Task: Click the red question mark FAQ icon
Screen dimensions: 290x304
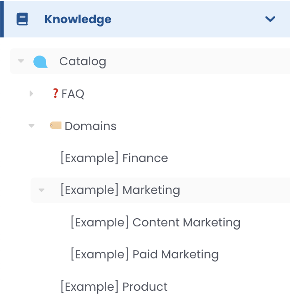Action: [55, 94]
